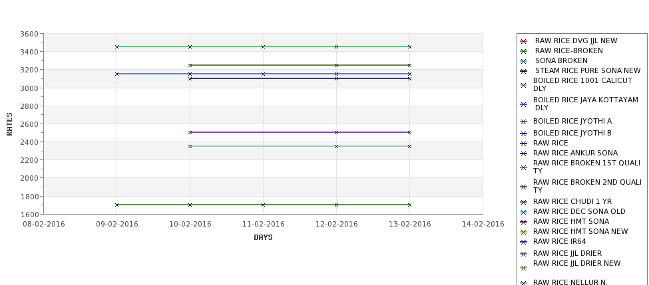Viewport: 649px width, 285px height.
Task: Click the STEAM RICE PURE SONA NEW marker
Action: (523, 71)
